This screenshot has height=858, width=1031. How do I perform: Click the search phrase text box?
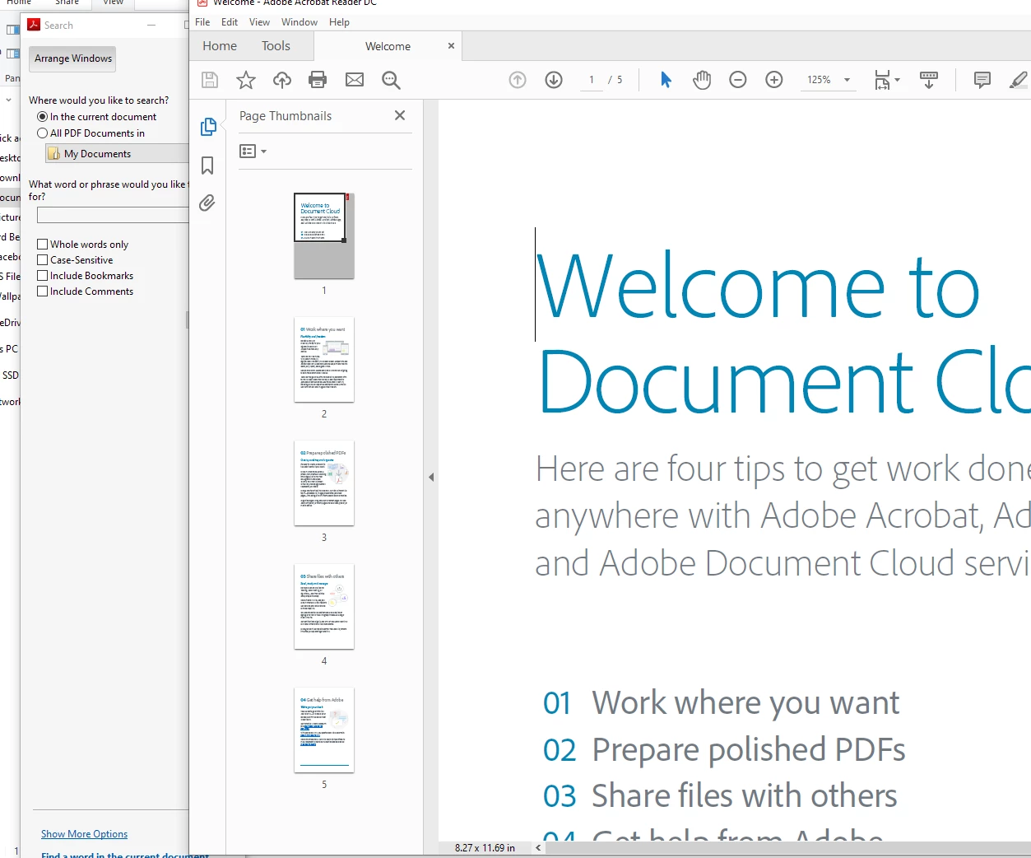113,216
